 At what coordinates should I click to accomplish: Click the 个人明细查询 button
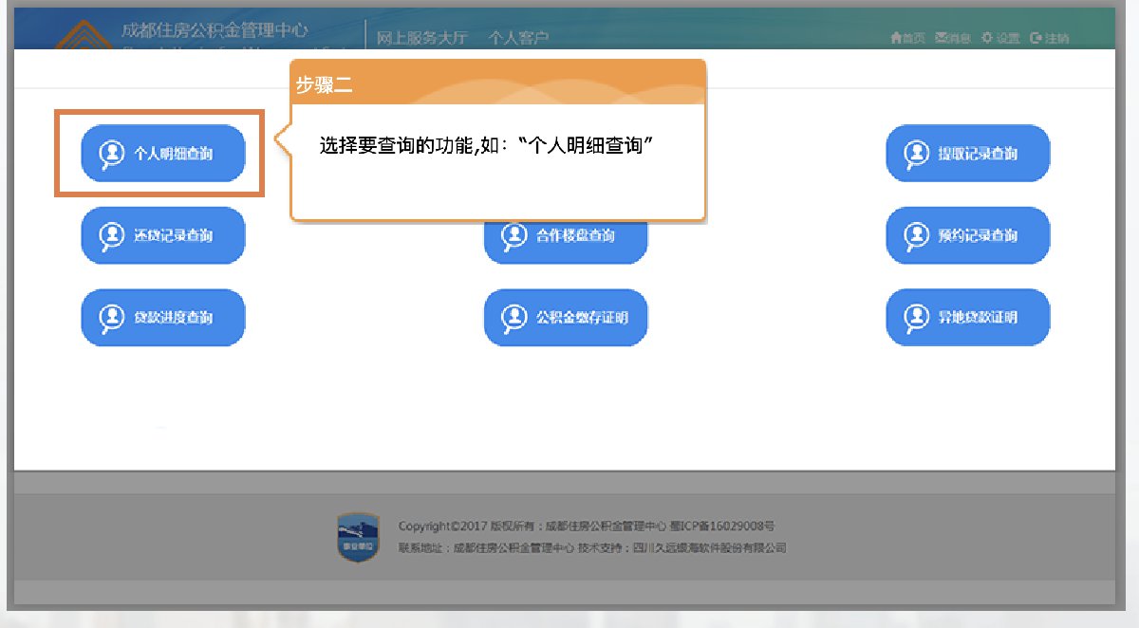[163, 153]
